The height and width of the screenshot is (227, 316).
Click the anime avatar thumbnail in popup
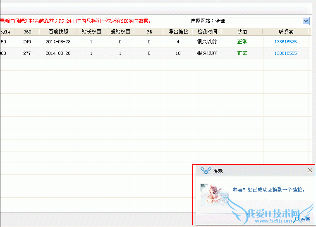214,195
